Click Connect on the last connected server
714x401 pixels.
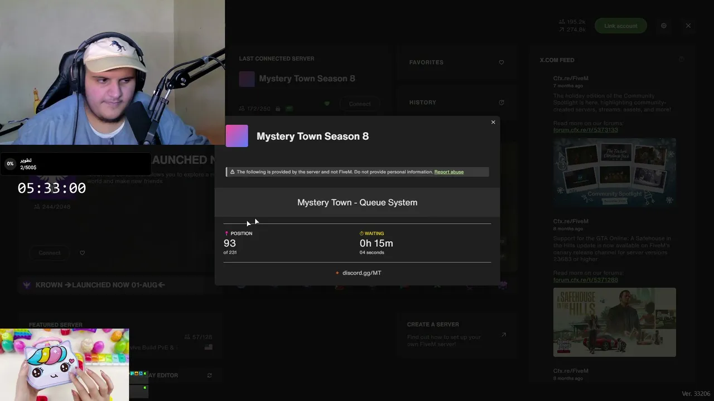(x=360, y=104)
